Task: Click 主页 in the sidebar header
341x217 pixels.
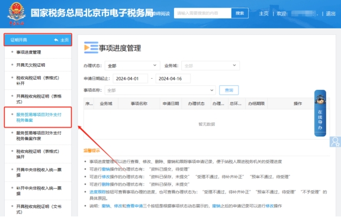Action: pyautogui.click(x=65, y=40)
